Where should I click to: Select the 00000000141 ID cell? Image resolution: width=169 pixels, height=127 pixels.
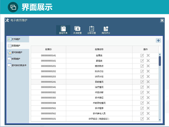tap(48, 56)
